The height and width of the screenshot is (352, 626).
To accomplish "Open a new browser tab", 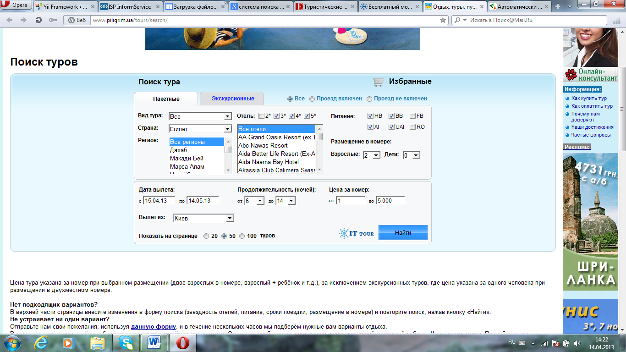I will coord(558,6).
